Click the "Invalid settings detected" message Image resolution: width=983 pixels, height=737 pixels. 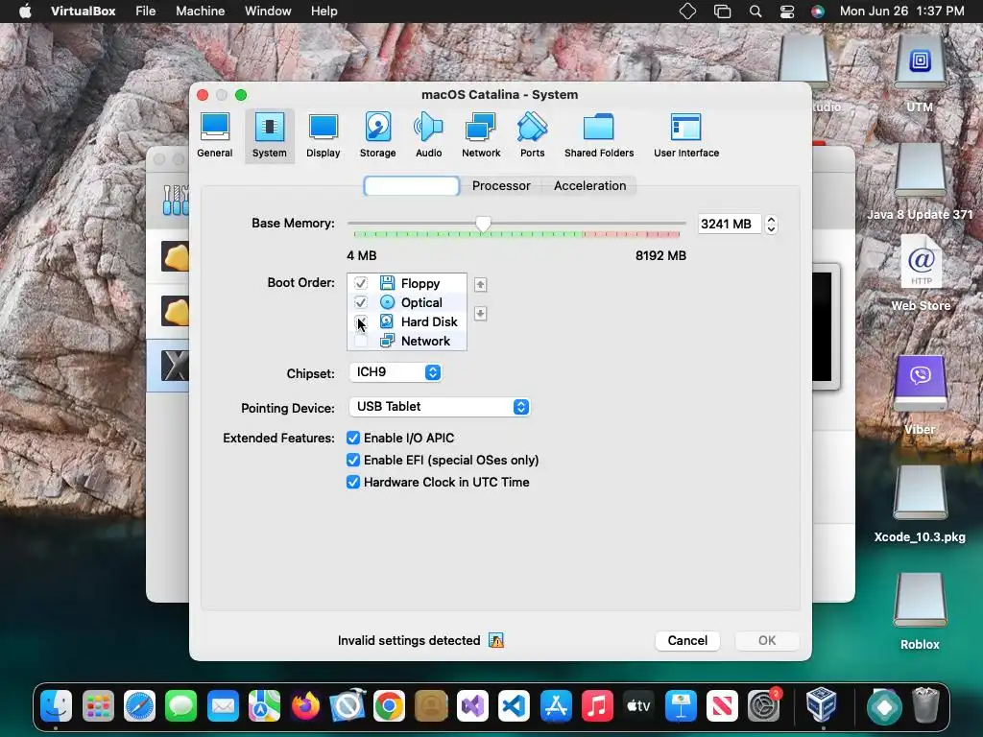[x=409, y=640]
